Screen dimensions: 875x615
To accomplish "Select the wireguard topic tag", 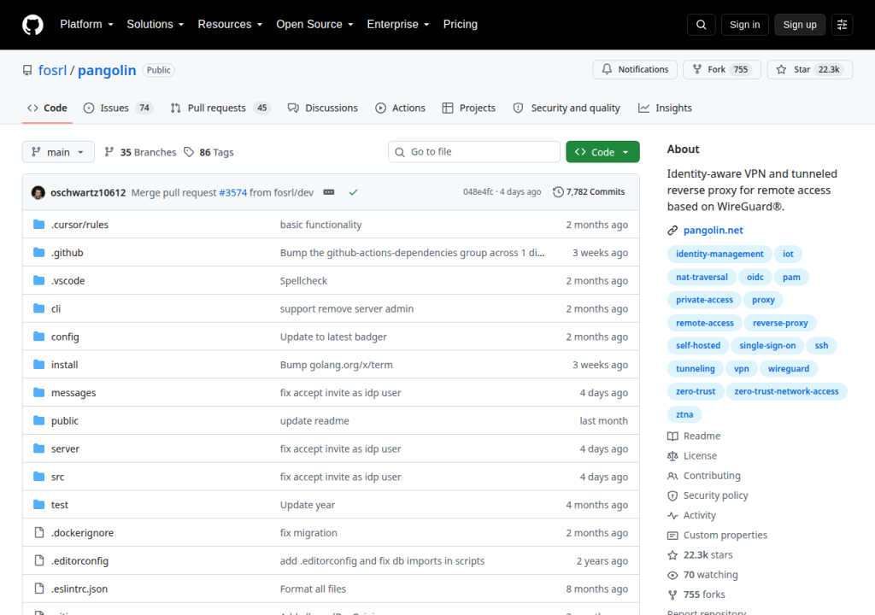I will pyautogui.click(x=788, y=368).
